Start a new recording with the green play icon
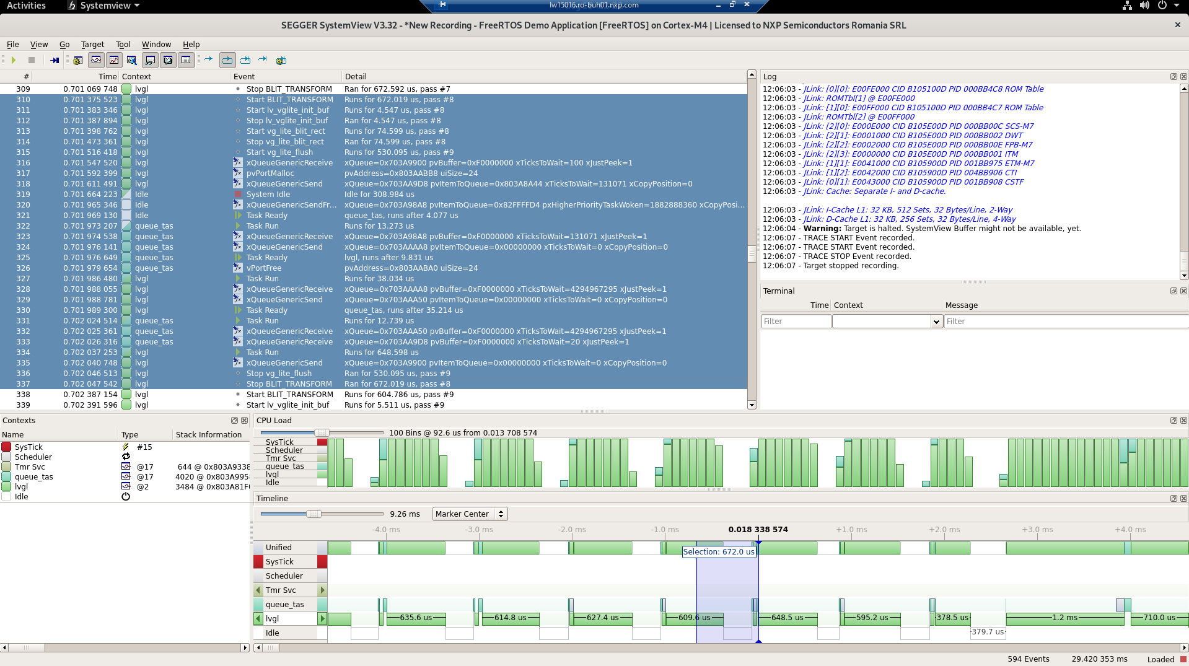Viewport: 1189px width, 666px height. point(14,60)
